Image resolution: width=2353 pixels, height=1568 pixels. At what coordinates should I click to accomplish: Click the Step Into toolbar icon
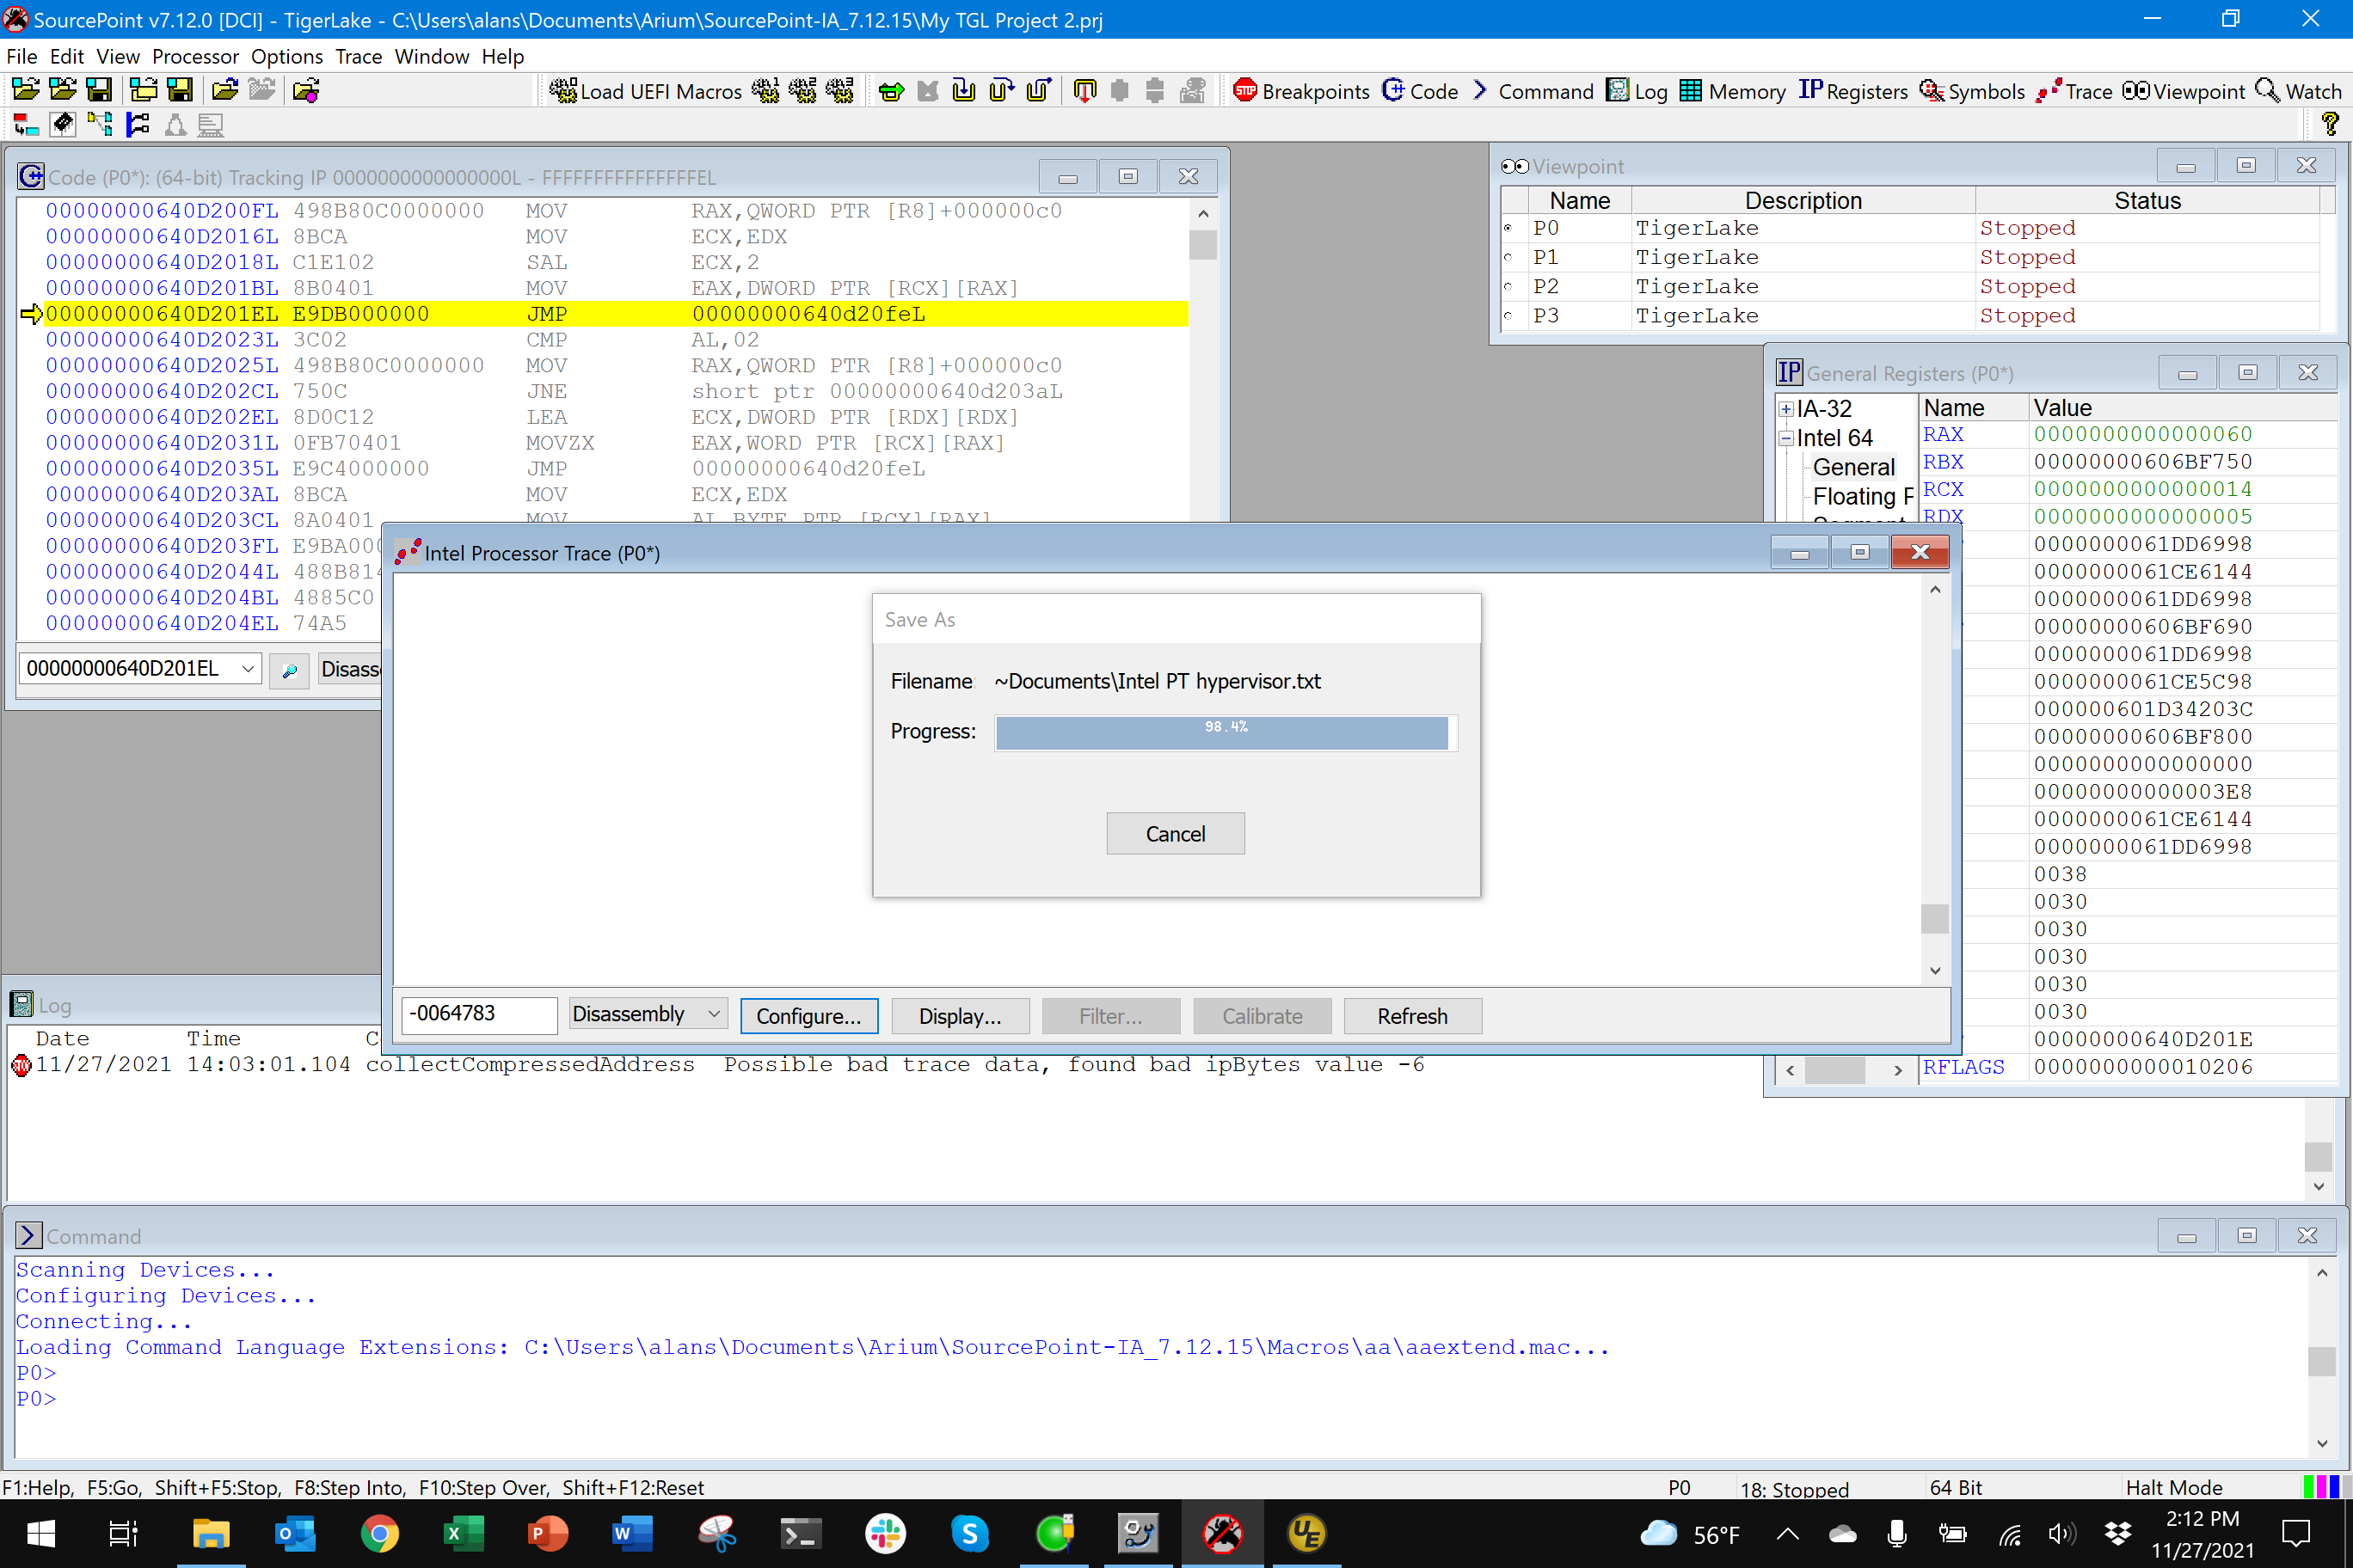[x=963, y=91]
